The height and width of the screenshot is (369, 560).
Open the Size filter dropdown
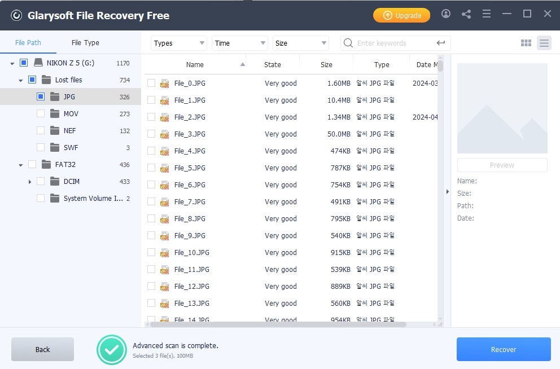[300, 43]
